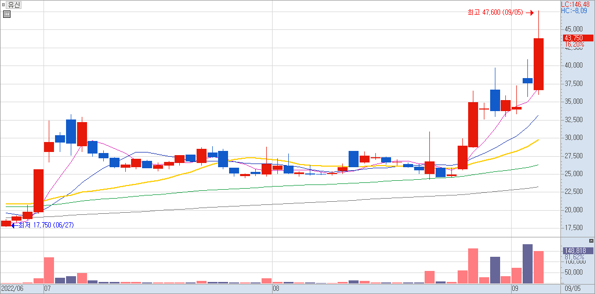The height and width of the screenshot is (294, 595).
Task: Click the 81.62% volume ratio value
Action: [x=575, y=257]
